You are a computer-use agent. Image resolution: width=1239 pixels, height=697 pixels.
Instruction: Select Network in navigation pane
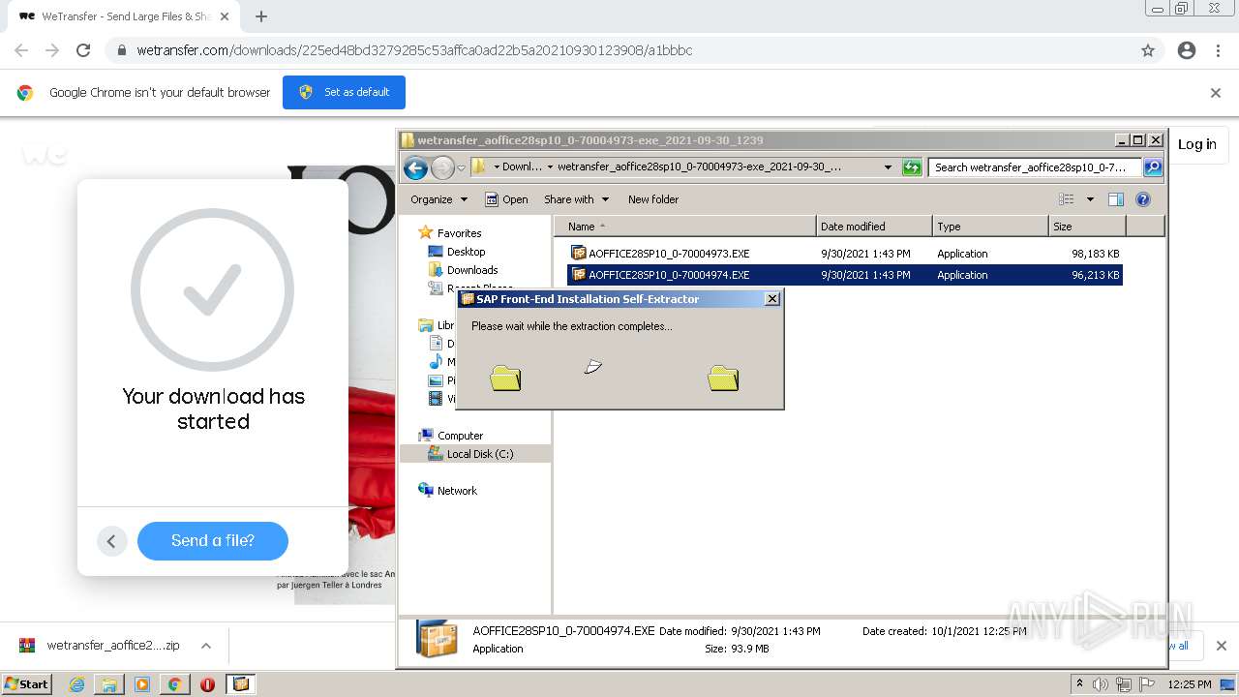[x=457, y=491]
